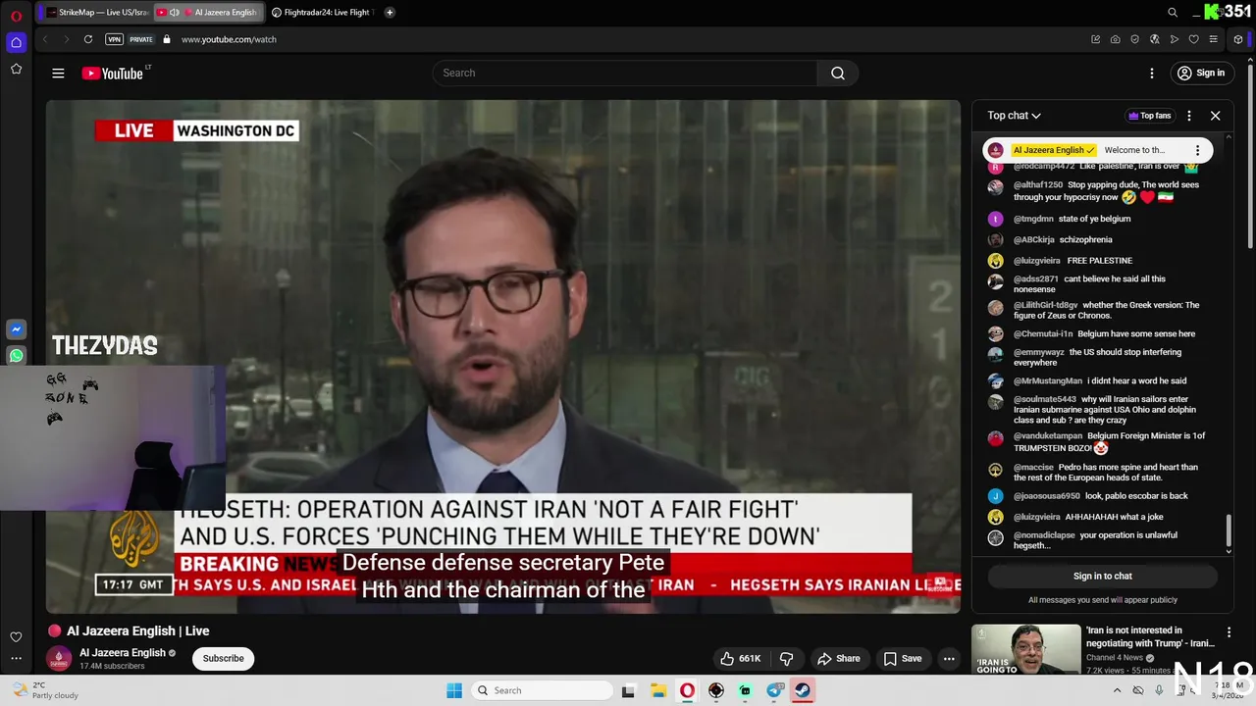Click the Windows taskbar search box
1256x706 pixels.
(540, 690)
